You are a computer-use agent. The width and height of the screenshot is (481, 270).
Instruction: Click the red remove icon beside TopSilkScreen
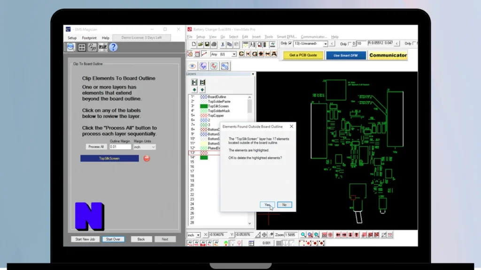coord(147,158)
